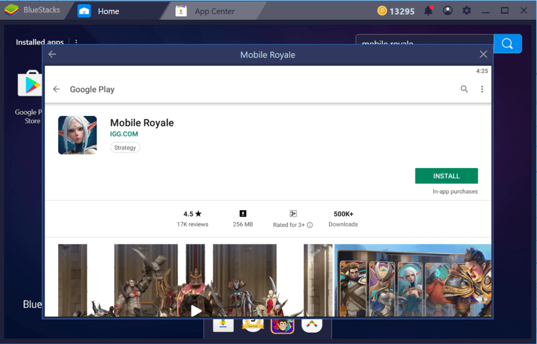Open the APK install icon in the dock
This screenshot has height=344, width=537.
pyautogui.click(x=223, y=324)
